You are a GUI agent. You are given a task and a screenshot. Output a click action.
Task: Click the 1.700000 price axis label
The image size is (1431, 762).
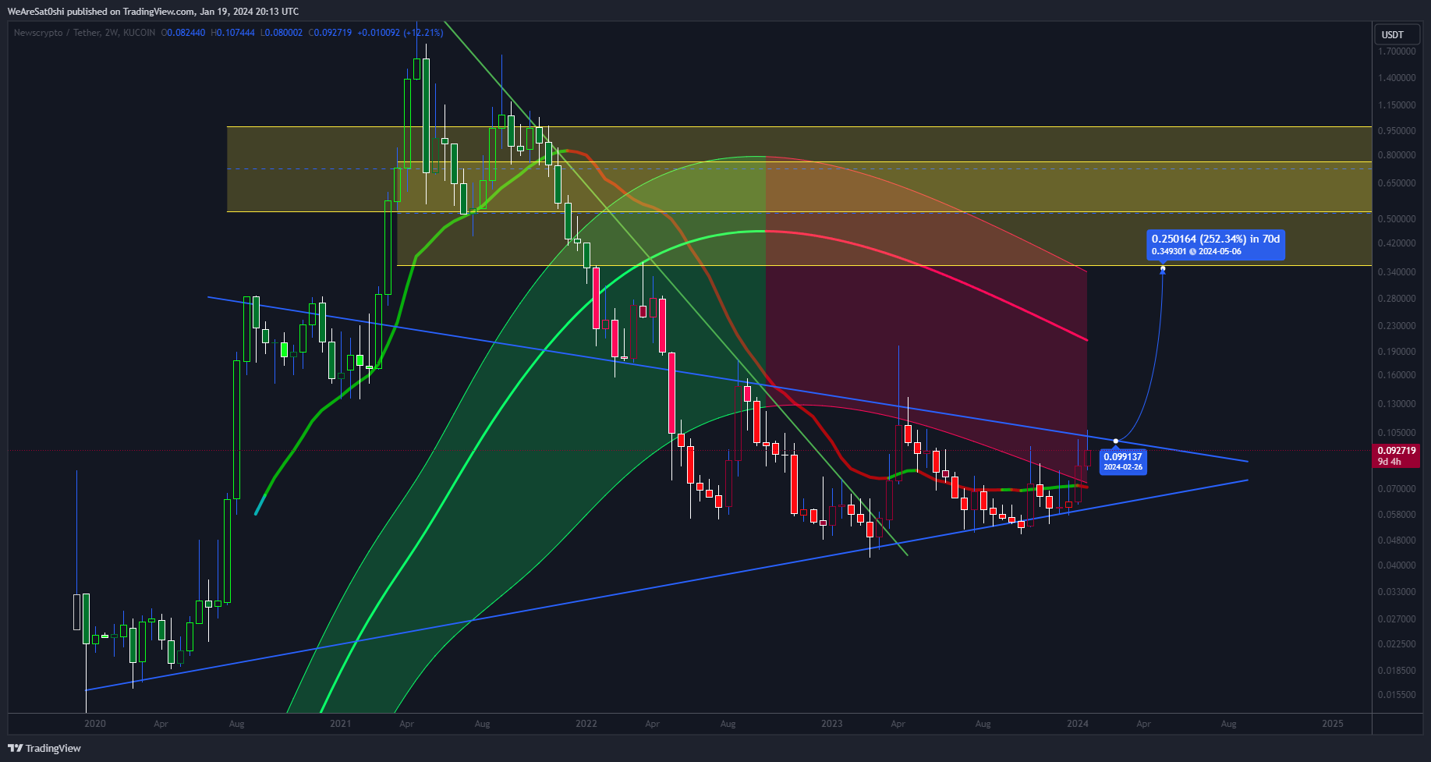1397,51
